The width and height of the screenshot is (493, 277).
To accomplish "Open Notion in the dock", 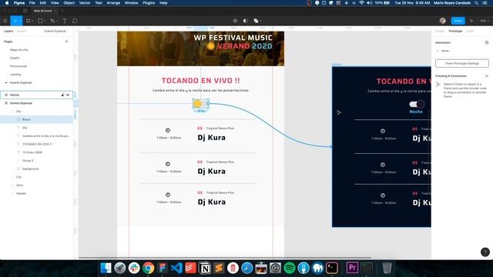I will pyautogui.click(x=205, y=268).
